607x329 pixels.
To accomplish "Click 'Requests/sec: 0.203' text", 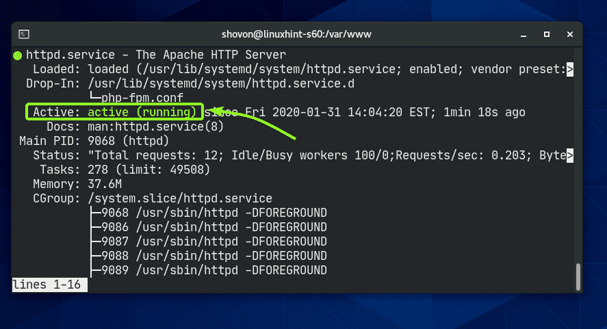I will [x=461, y=155].
